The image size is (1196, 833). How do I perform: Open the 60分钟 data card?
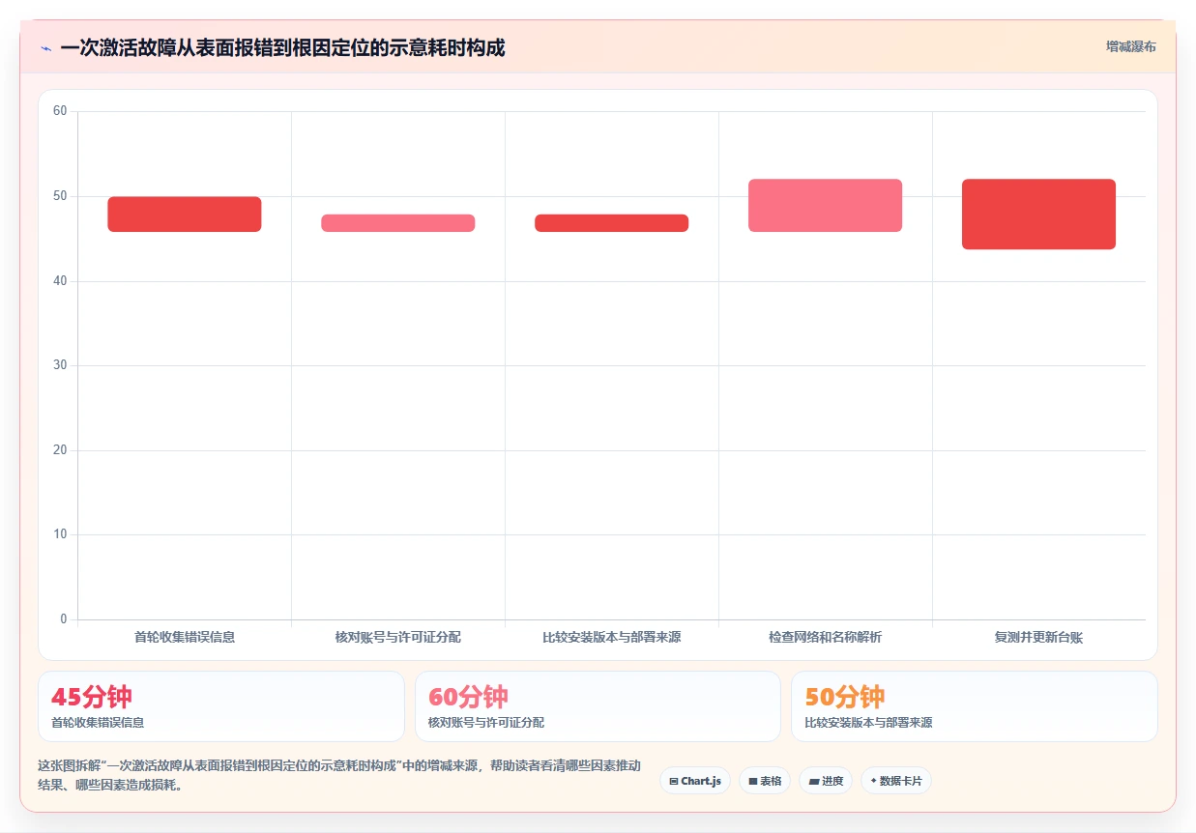598,706
